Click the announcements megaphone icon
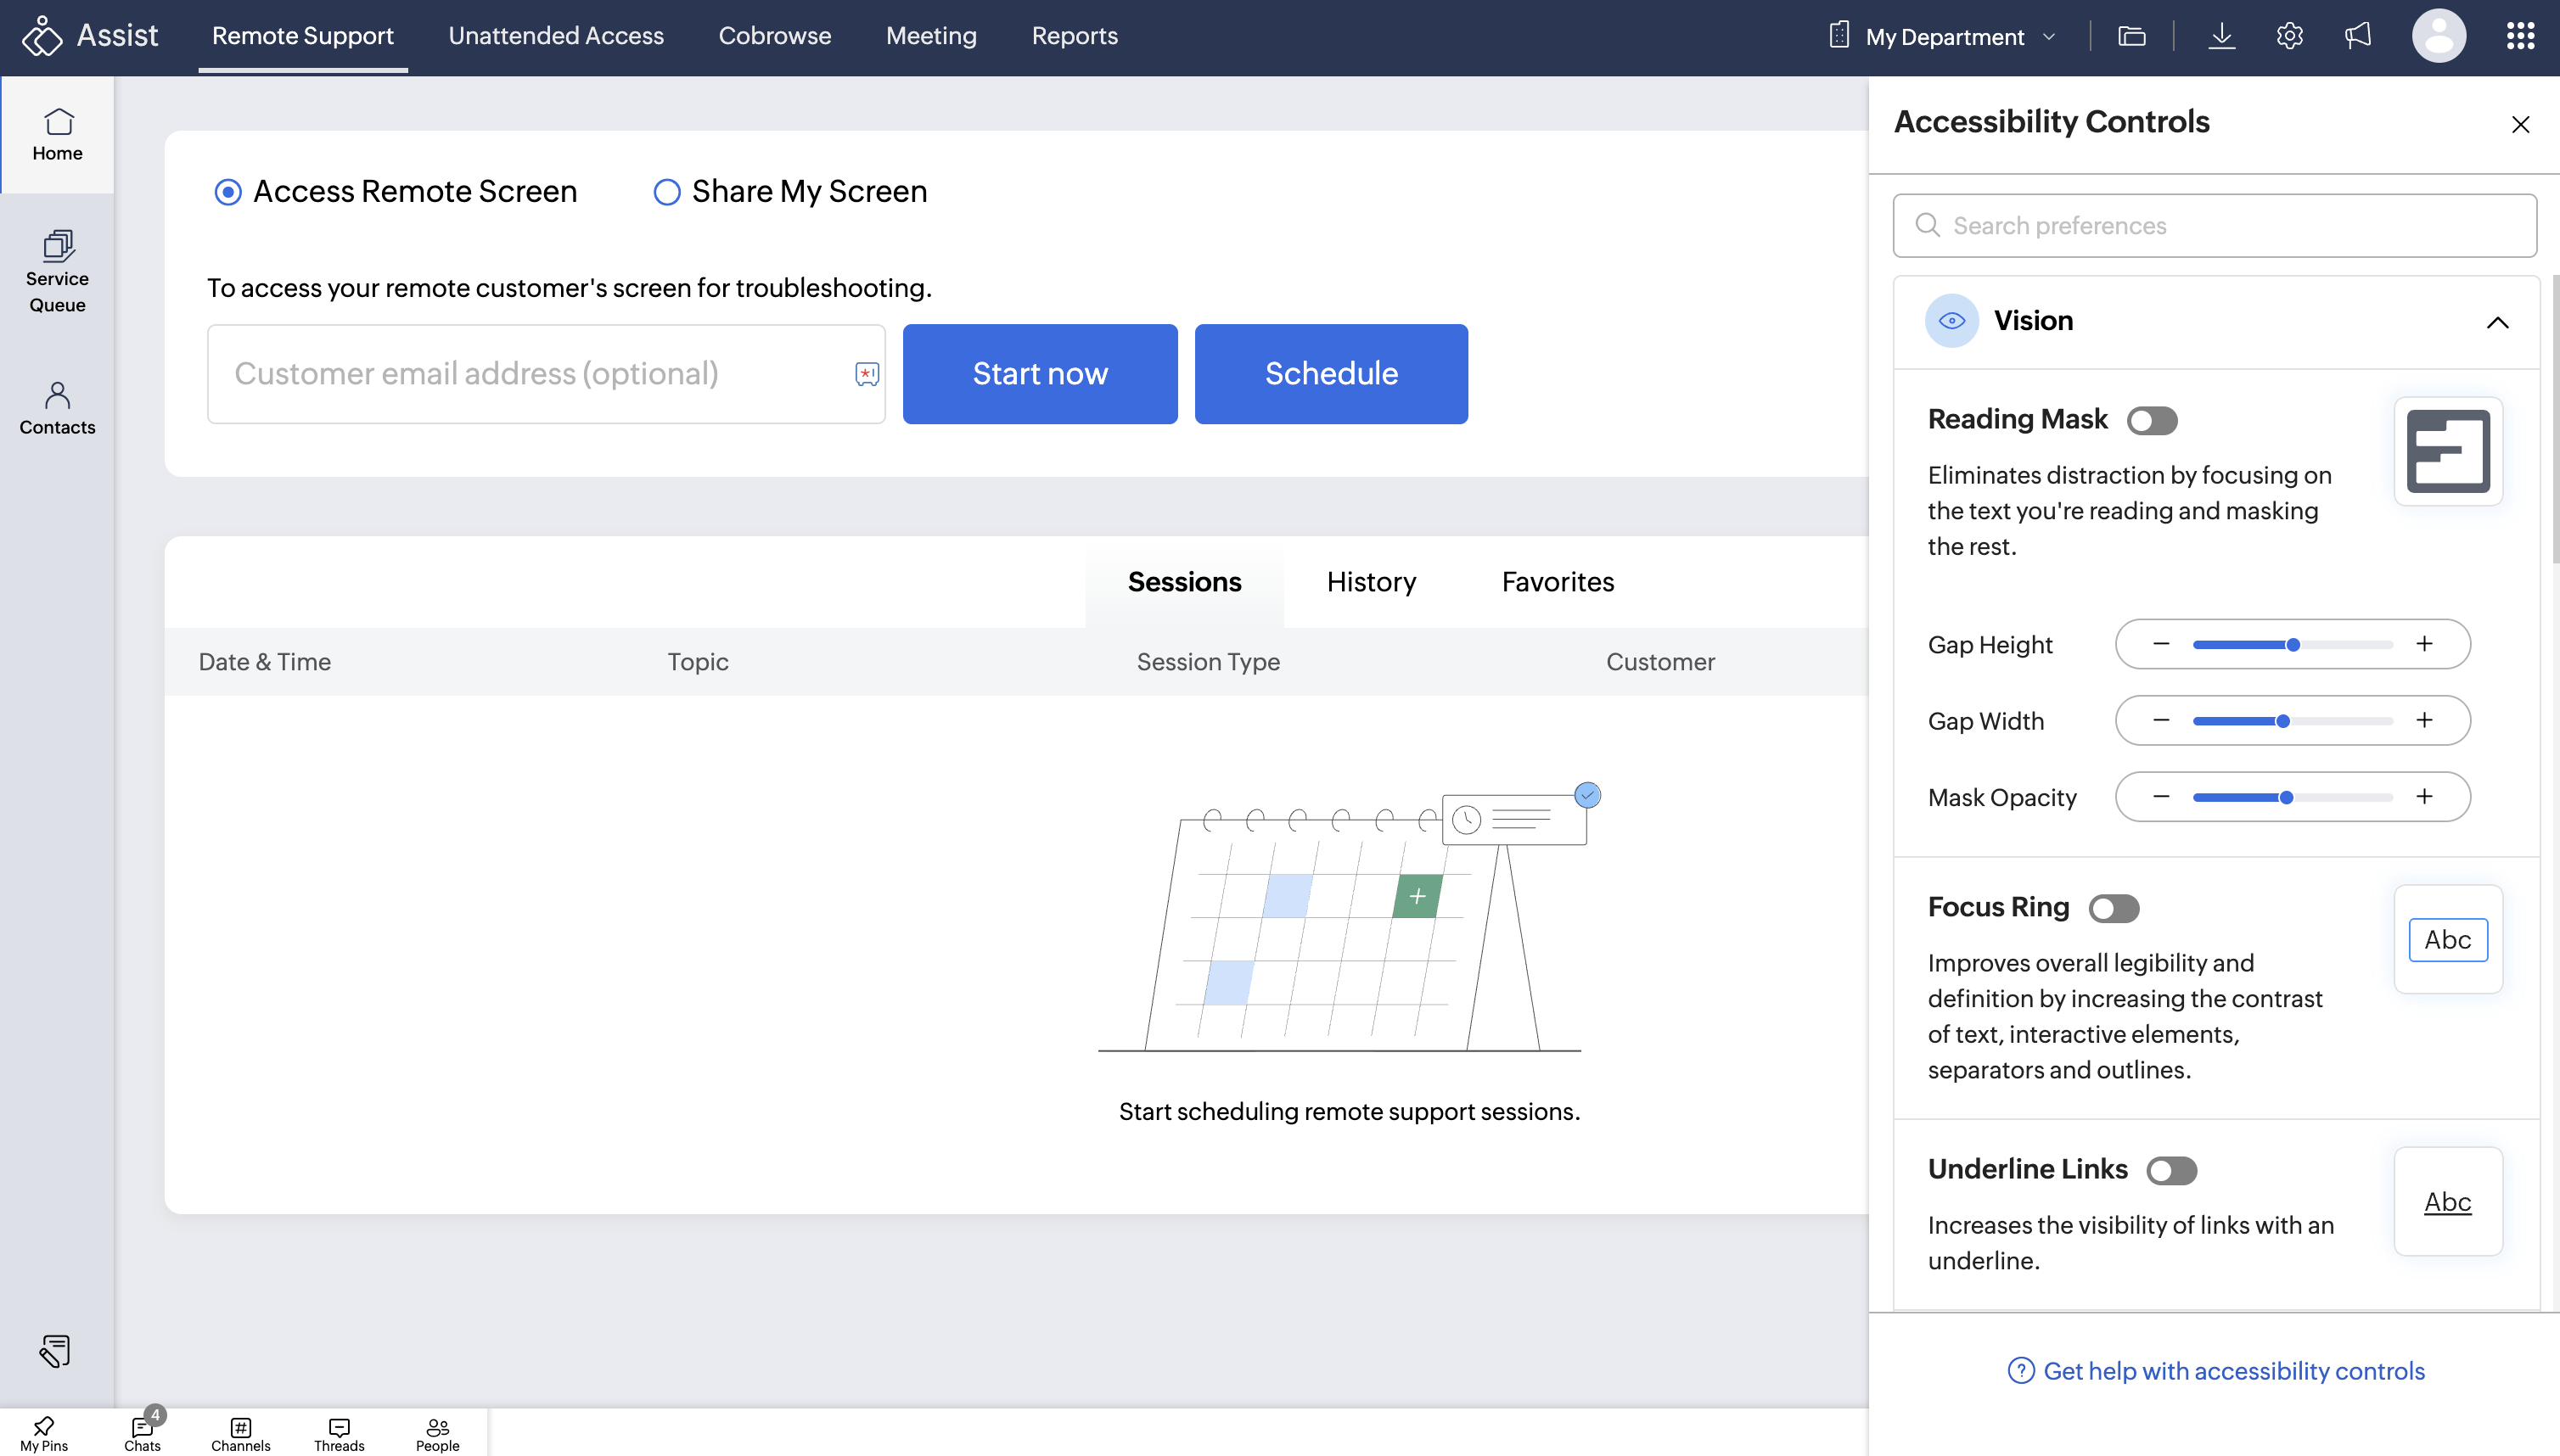The height and width of the screenshot is (1456, 2560). [2358, 36]
